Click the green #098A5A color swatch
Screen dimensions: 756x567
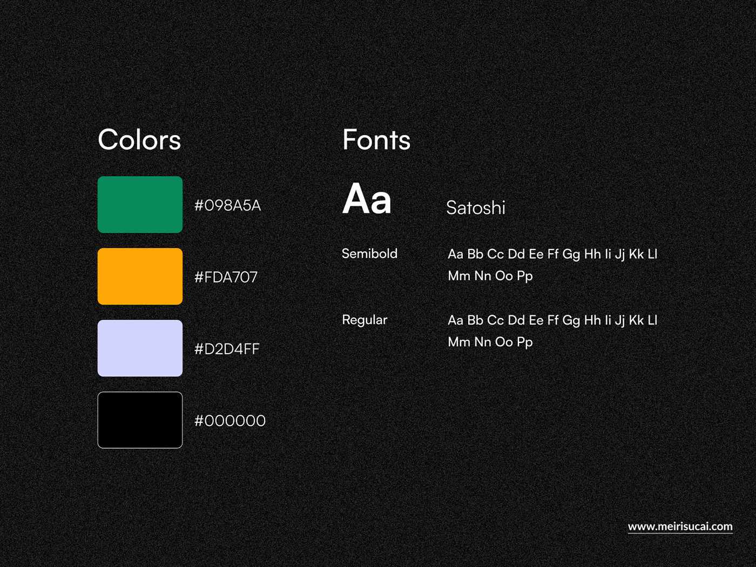140,205
